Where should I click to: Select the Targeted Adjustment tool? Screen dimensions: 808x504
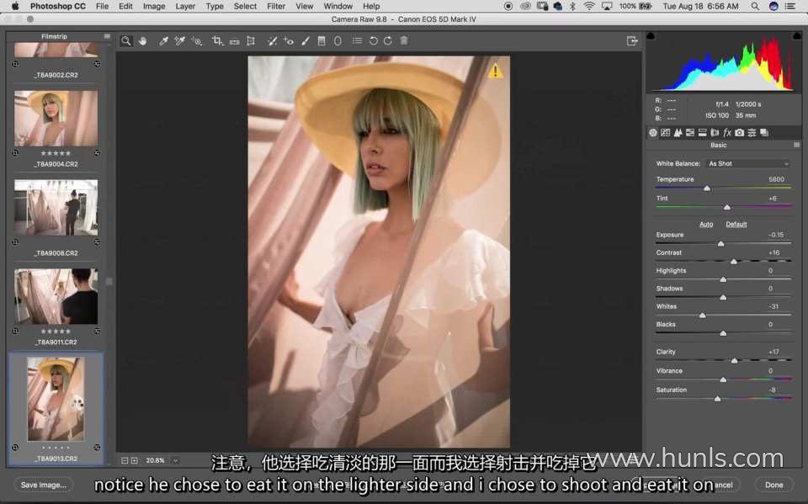pos(196,40)
